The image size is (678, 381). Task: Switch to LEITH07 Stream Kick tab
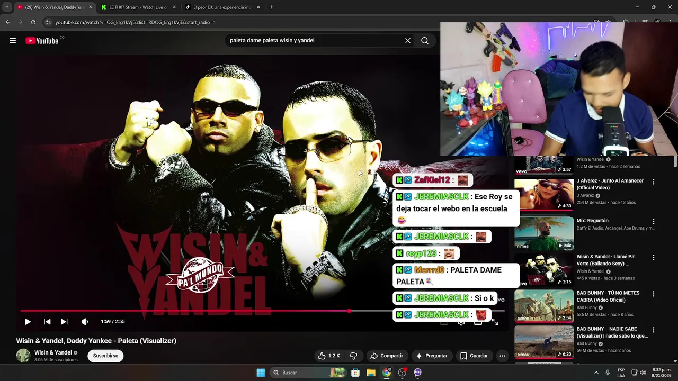pos(139,7)
